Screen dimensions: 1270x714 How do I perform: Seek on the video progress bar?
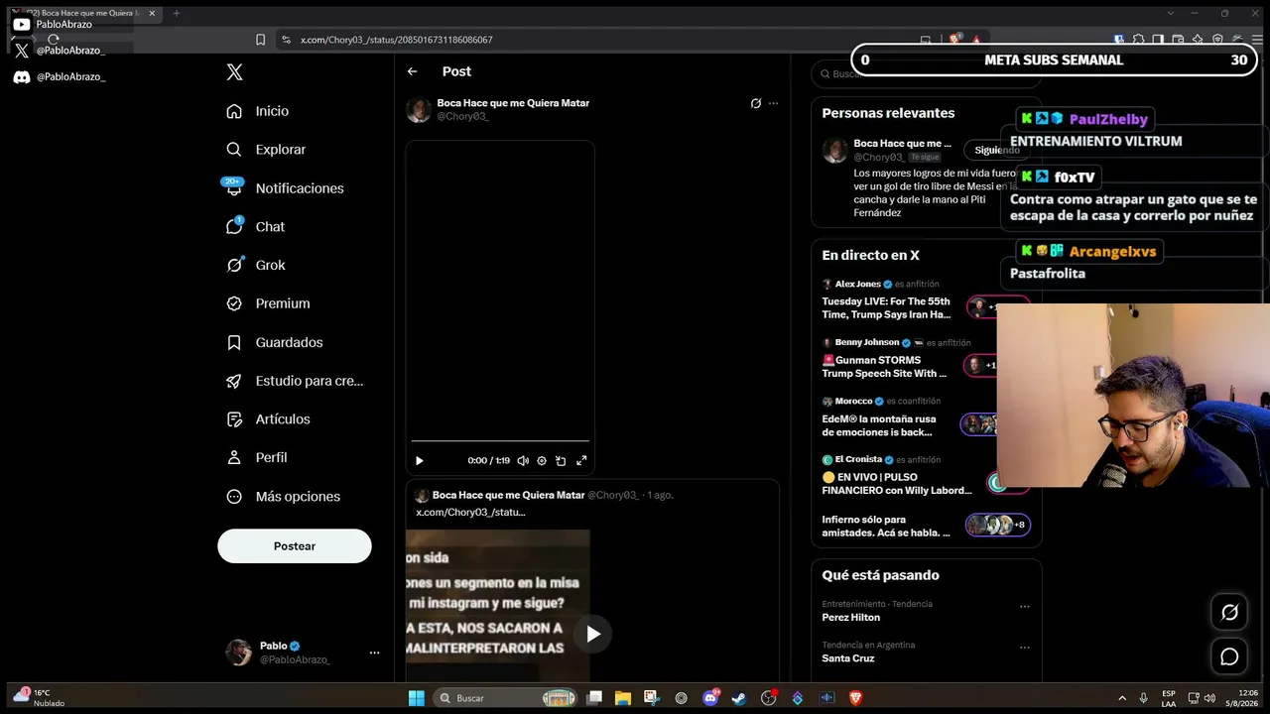tap(500, 440)
